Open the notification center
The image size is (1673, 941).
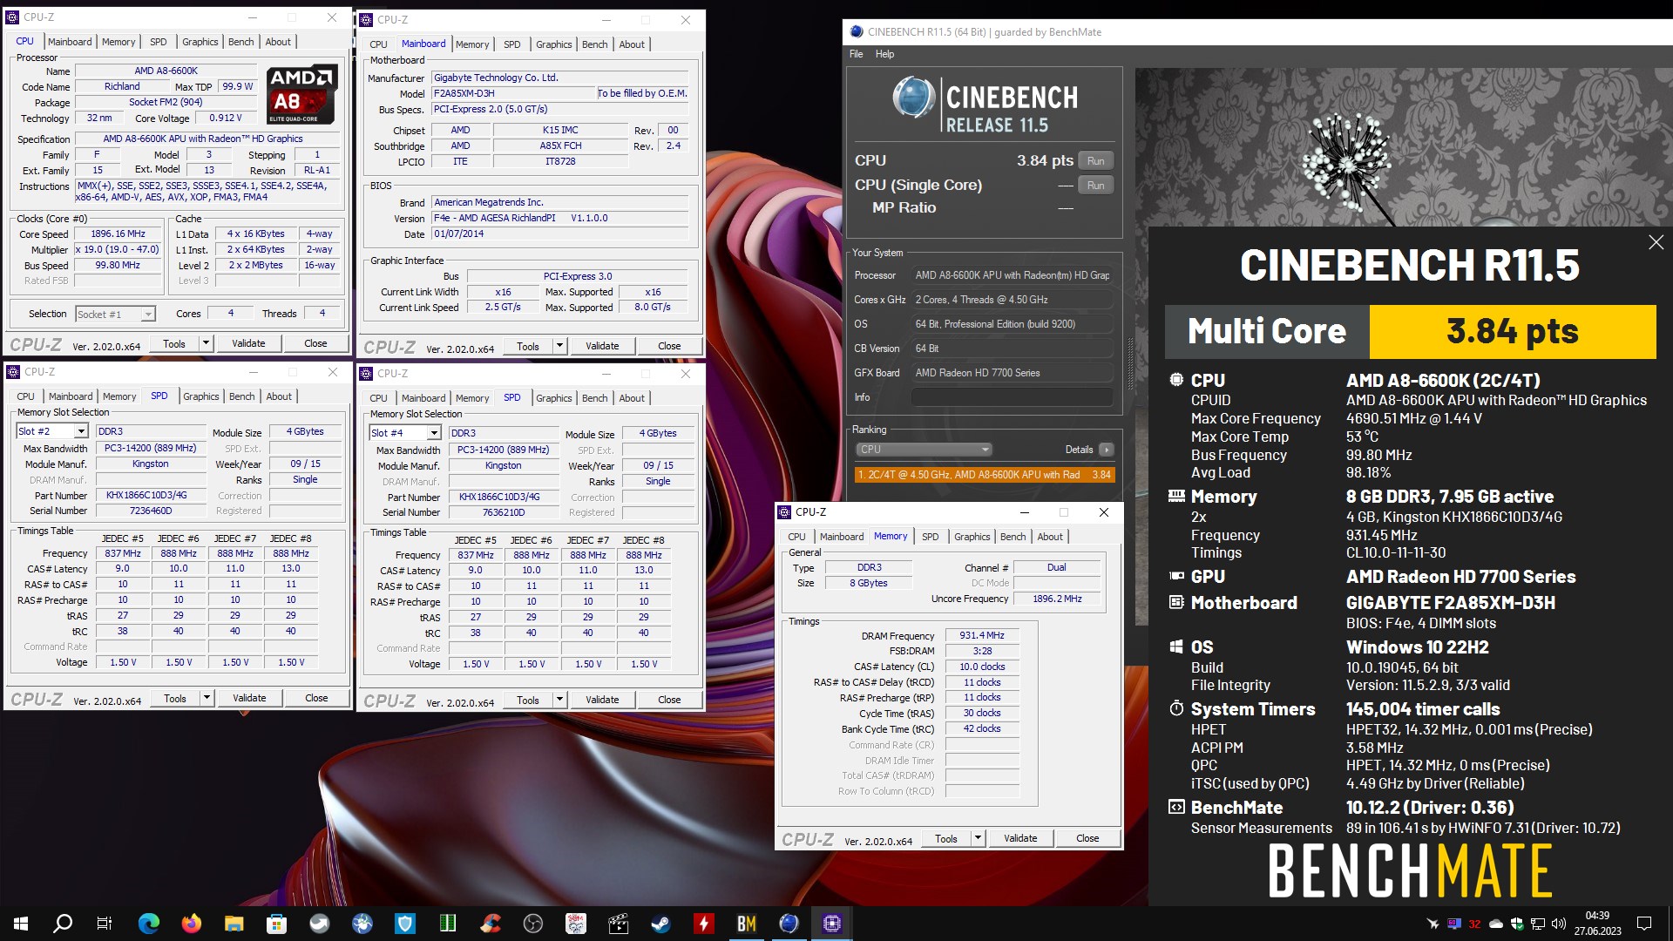click(1644, 924)
